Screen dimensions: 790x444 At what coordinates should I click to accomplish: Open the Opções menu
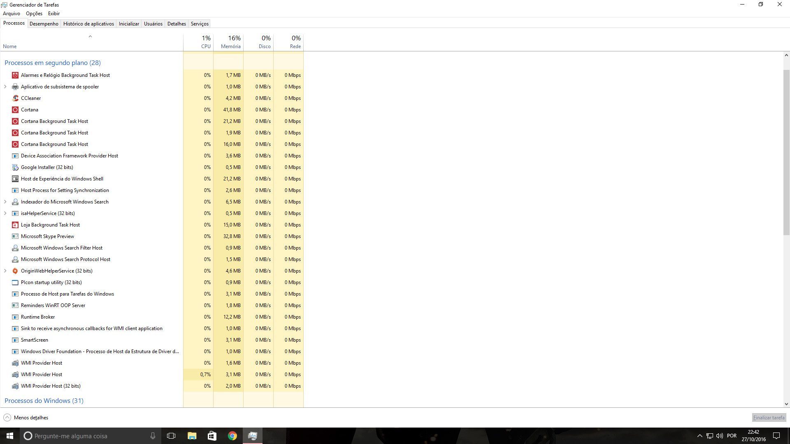click(x=34, y=14)
